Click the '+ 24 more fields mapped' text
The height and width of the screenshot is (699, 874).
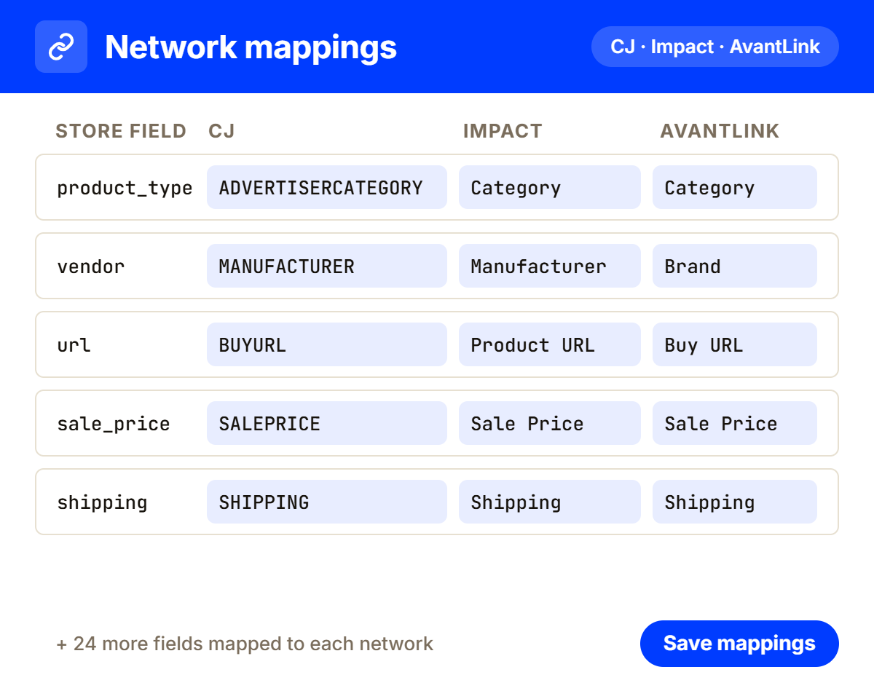245,644
